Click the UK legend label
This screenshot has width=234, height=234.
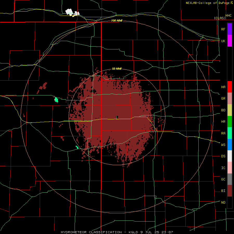click(x=223, y=41)
